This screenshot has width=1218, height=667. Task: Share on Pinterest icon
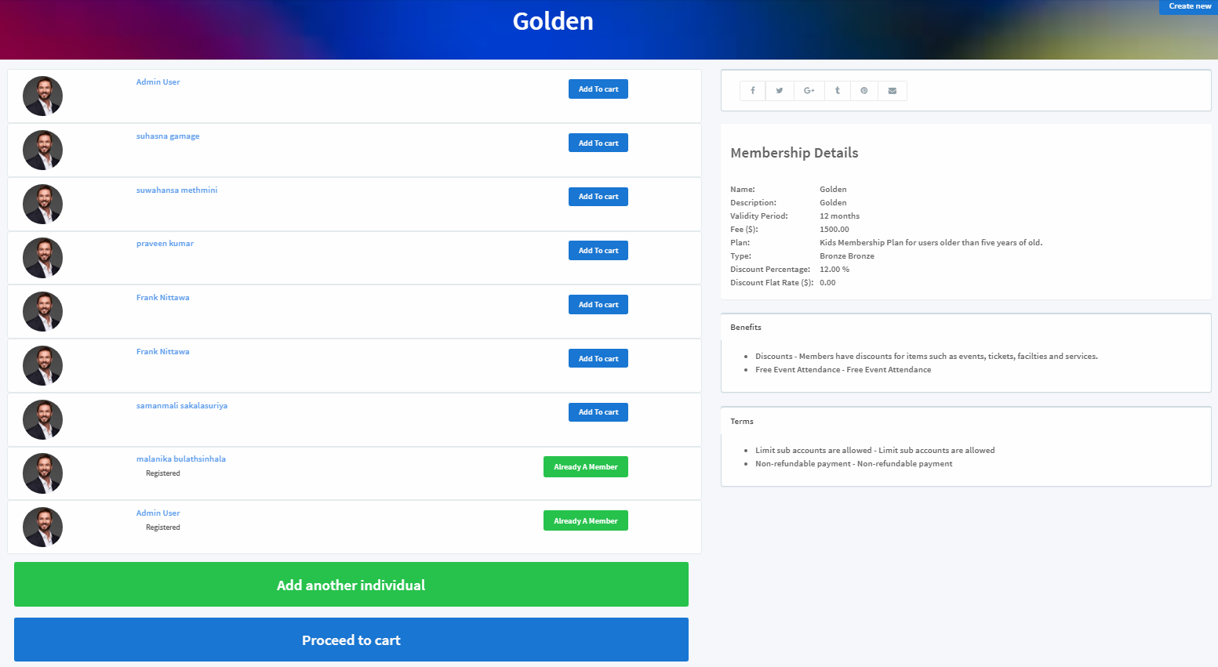tap(864, 91)
